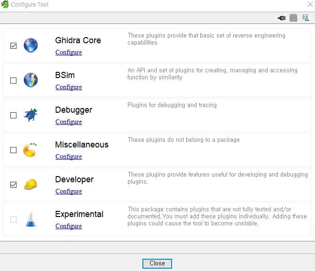Select the Ghidra Core package title
Image resolution: width=315 pixels, height=271 pixels.
(x=78, y=40)
